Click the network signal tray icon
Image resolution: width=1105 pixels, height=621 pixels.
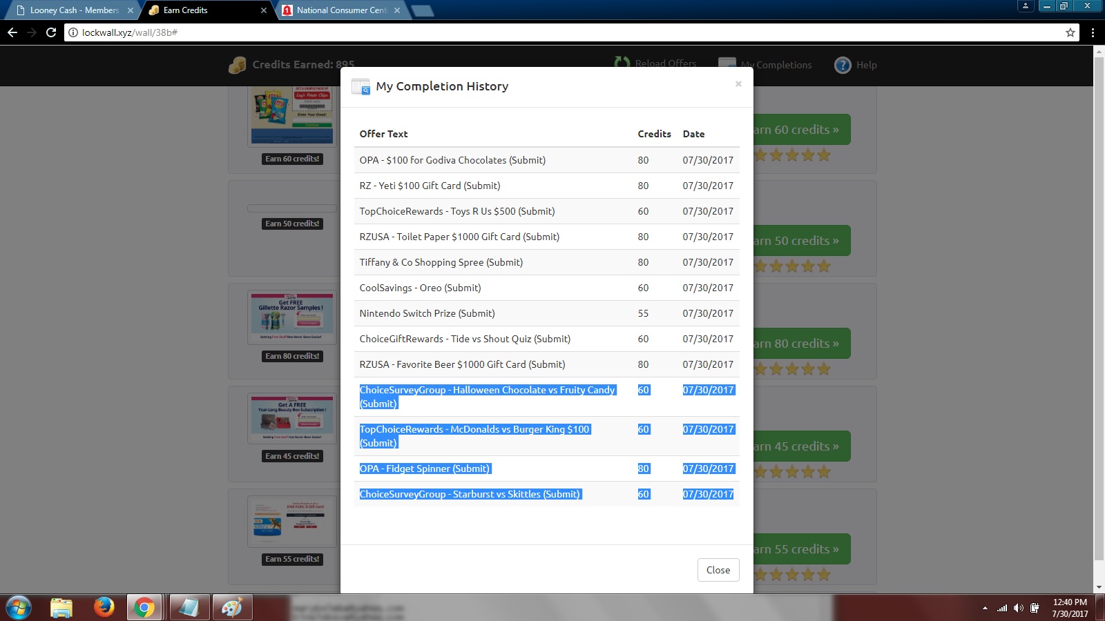pyautogui.click(x=1001, y=608)
